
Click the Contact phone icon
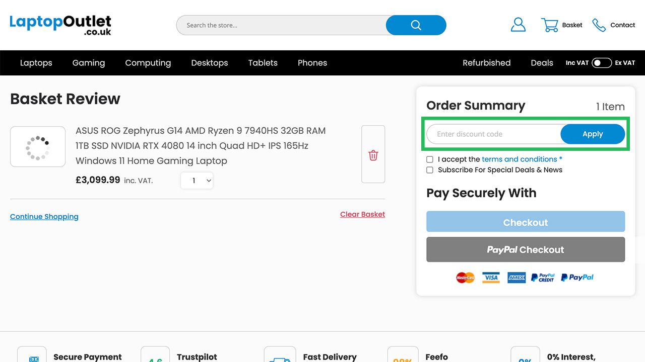(599, 25)
